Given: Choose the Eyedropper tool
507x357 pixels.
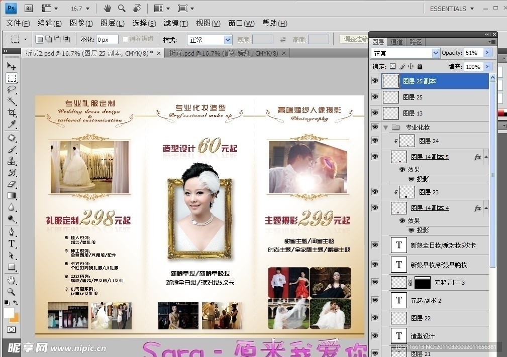Looking at the screenshot, I should coord(12,124).
